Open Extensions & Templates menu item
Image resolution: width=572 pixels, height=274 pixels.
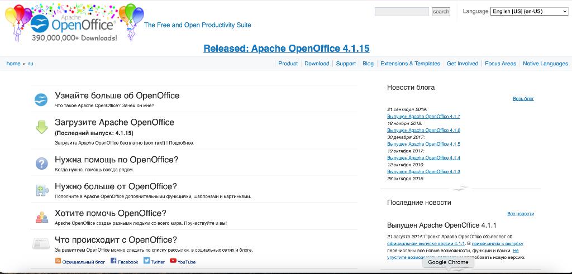(410, 64)
